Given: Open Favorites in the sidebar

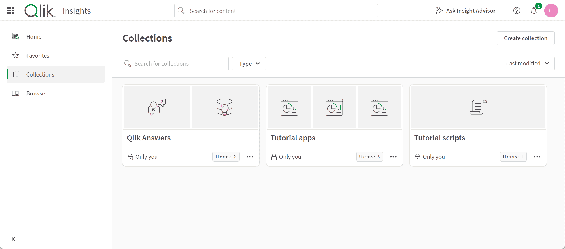Looking at the screenshot, I should pyautogui.click(x=38, y=56).
